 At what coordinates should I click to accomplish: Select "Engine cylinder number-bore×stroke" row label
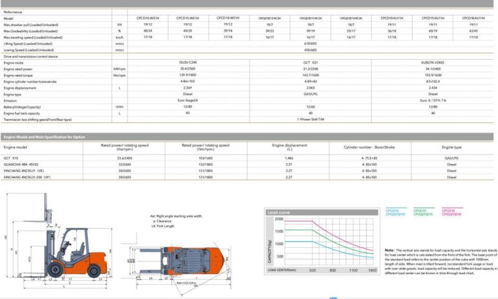pyautogui.click(x=30, y=82)
